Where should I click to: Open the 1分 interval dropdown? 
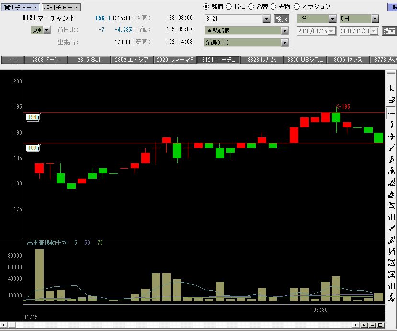pyautogui.click(x=332, y=19)
